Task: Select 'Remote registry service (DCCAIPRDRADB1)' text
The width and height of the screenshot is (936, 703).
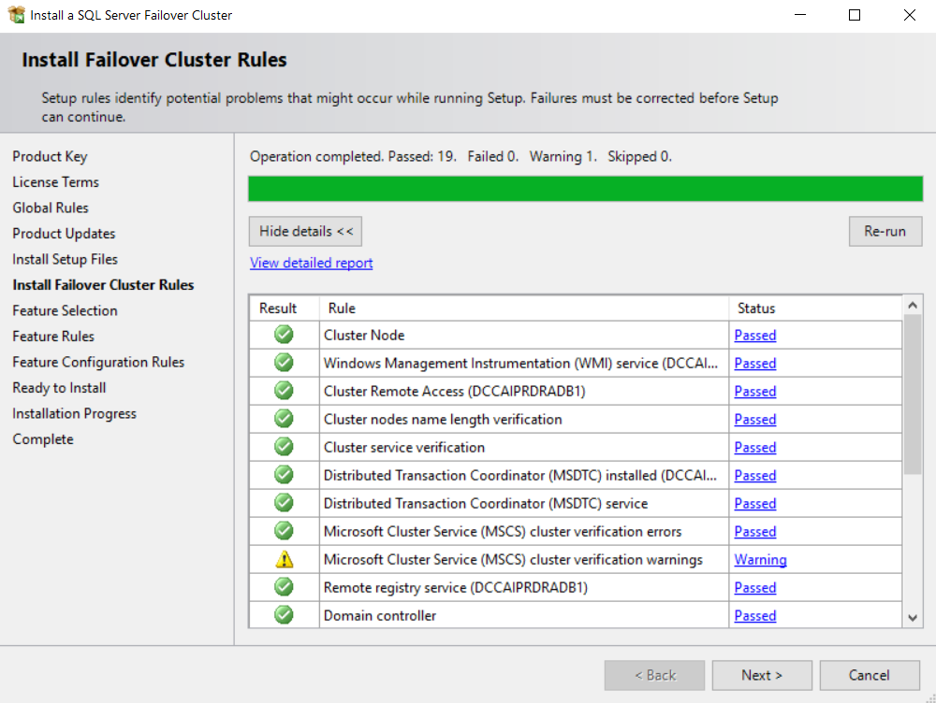Action: pos(456,587)
